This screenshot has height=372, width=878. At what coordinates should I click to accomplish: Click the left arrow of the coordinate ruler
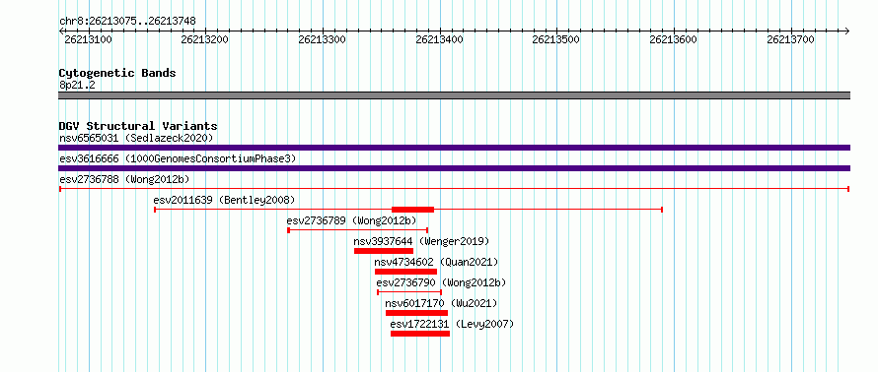tap(61, 31)
